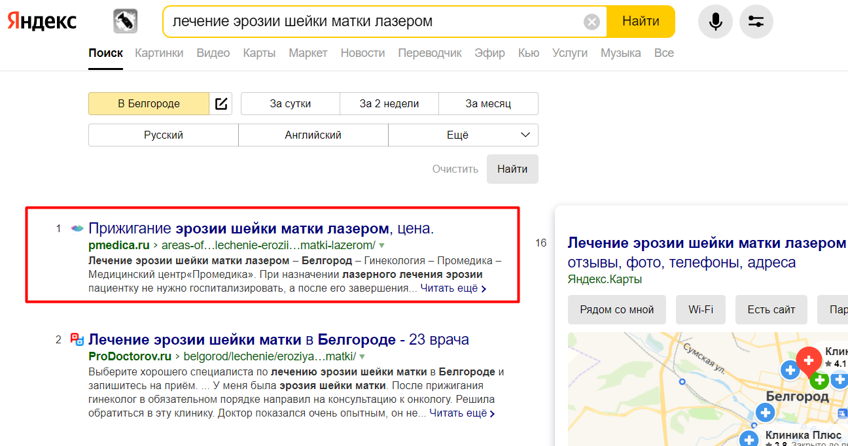Open the search settings sliders icon
This screenshot has height=446, width=848.
click(x=756, y=22)
